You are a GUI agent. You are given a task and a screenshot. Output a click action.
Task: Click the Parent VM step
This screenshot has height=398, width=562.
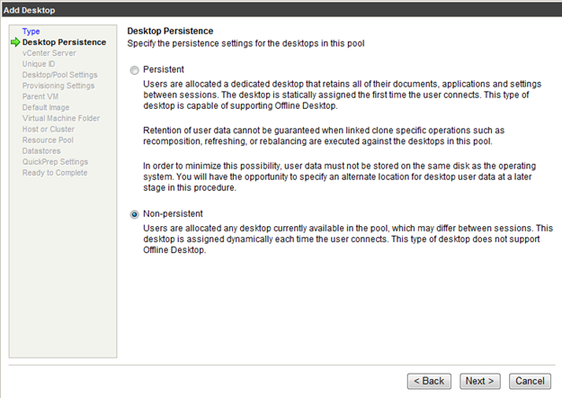pyautogui.click(x=42, y=96)
